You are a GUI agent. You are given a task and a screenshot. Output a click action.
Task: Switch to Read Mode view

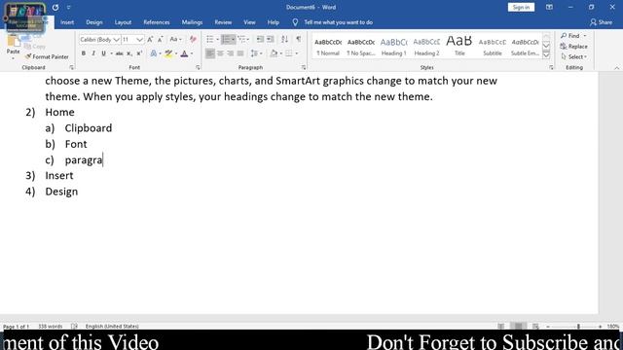point(501,327)
